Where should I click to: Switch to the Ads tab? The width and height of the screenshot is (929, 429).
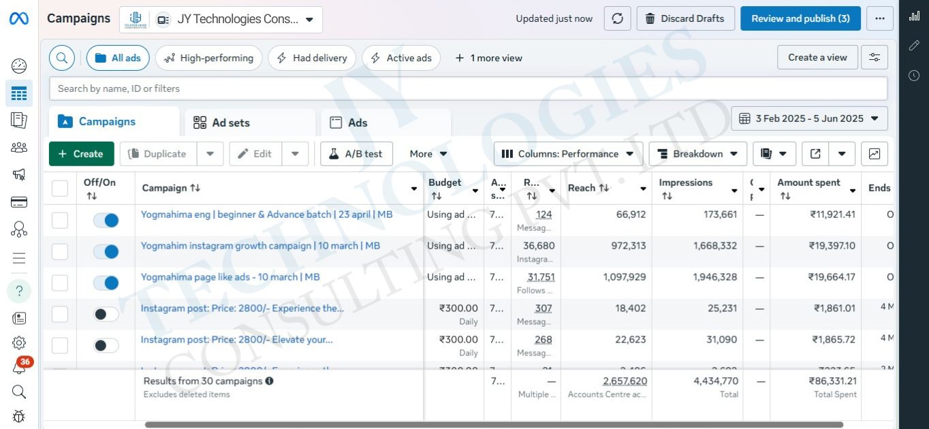point(385,123)
